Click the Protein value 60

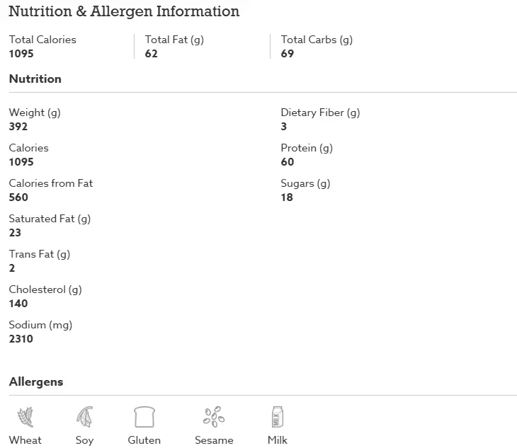click(x=288, y=162)
